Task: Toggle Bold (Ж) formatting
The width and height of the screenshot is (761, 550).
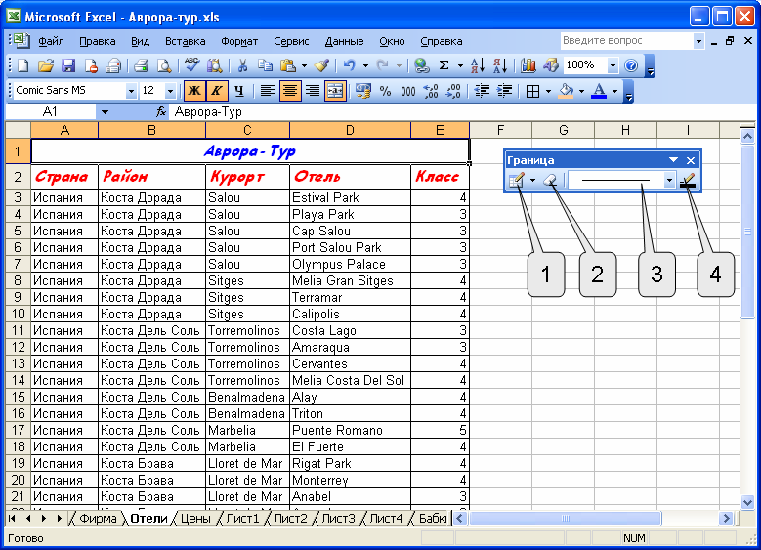Action: (x=194, y=91)
